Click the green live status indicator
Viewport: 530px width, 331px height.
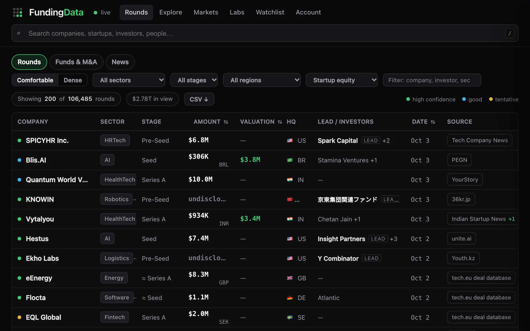point(95,12)
